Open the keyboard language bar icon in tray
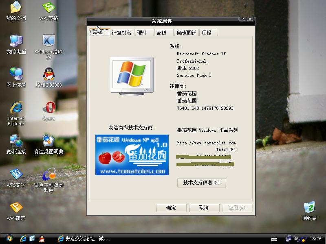The height and width of the screenshot is (244, 326). click(274, 240)
